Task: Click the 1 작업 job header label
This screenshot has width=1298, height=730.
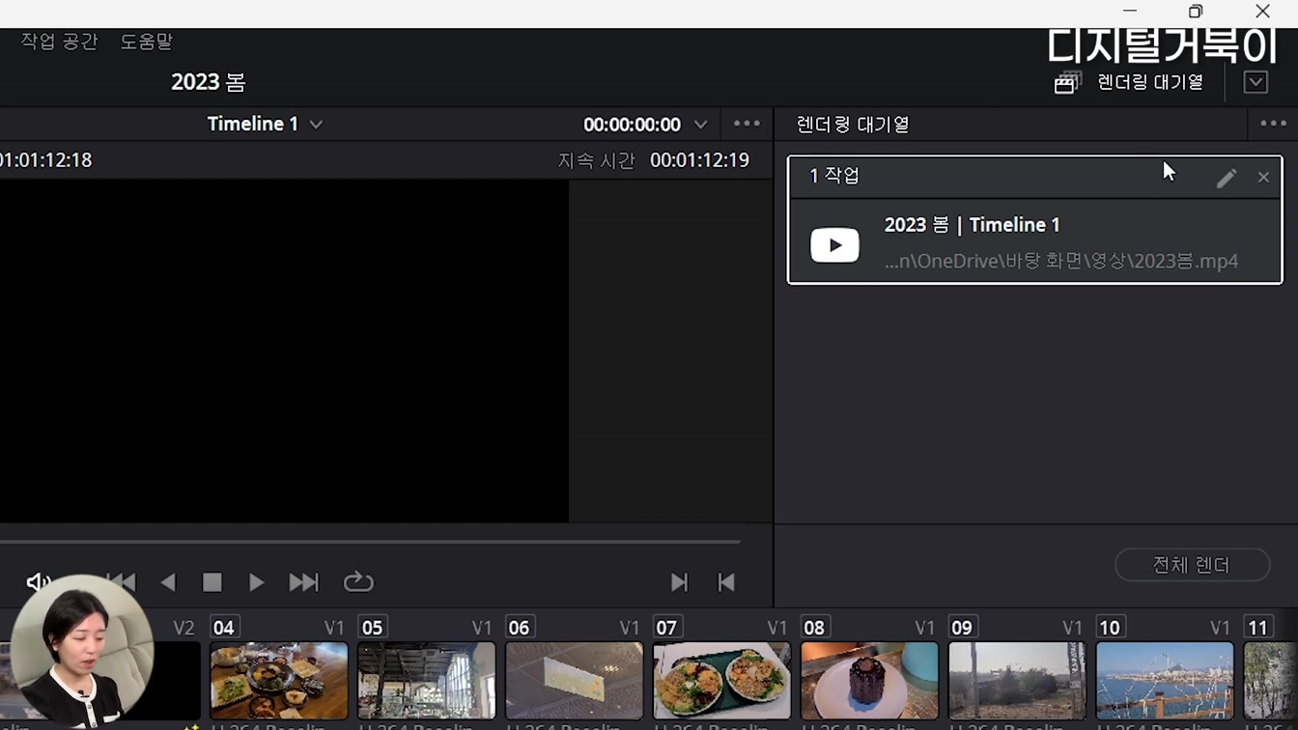Action: tap(834, 176)
